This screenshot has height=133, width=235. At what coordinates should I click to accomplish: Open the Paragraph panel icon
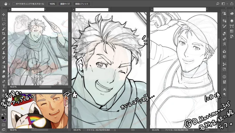click(x=224, y=95)
